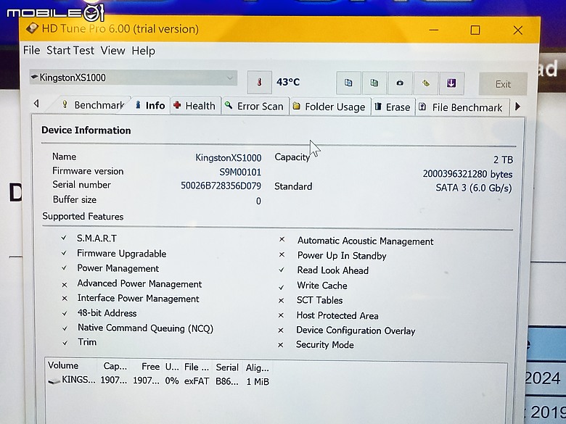Click the 1 MiB alignment cell

tap(258, 381)
